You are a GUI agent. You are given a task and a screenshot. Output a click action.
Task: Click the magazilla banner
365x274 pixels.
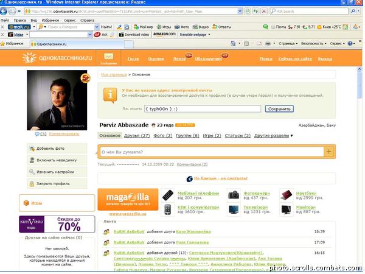(128, 200)
